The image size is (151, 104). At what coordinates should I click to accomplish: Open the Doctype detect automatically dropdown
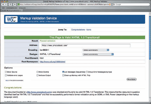(x=98, y=54)
